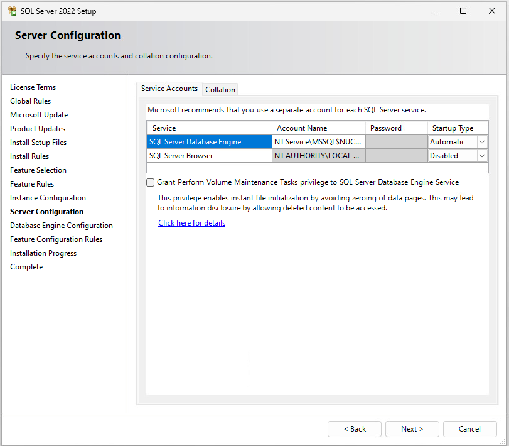Select the Service Accounts tab

169,89
